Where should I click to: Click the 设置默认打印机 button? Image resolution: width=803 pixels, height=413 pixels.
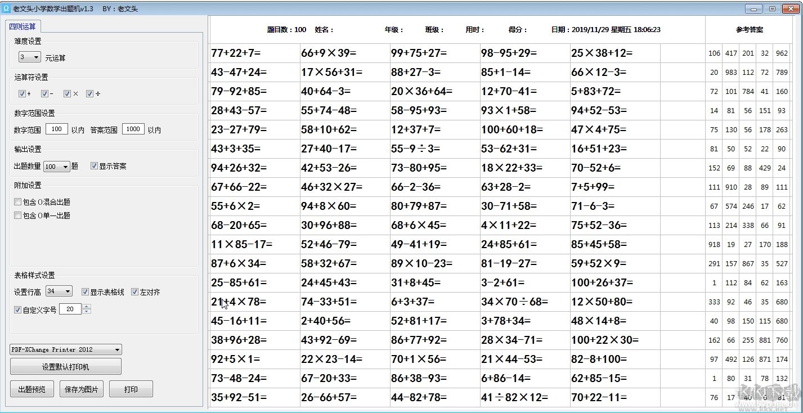pyautogui.click(x=66, y=367)
